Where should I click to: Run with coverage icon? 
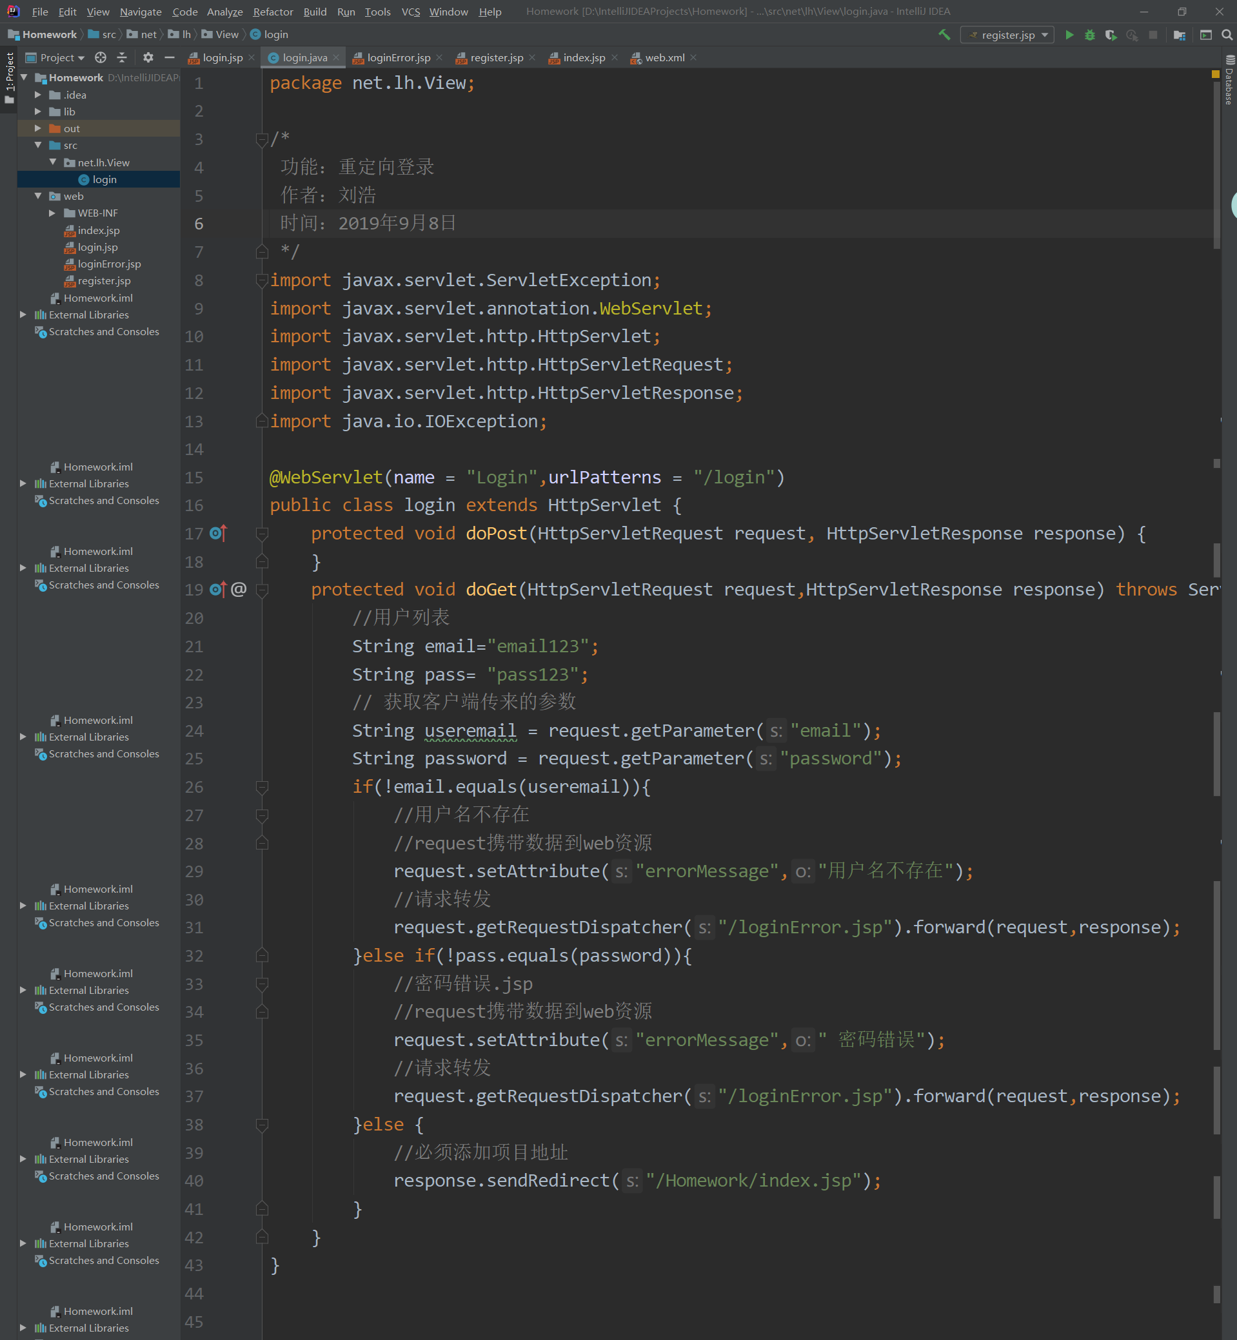tap(1111, 35)
